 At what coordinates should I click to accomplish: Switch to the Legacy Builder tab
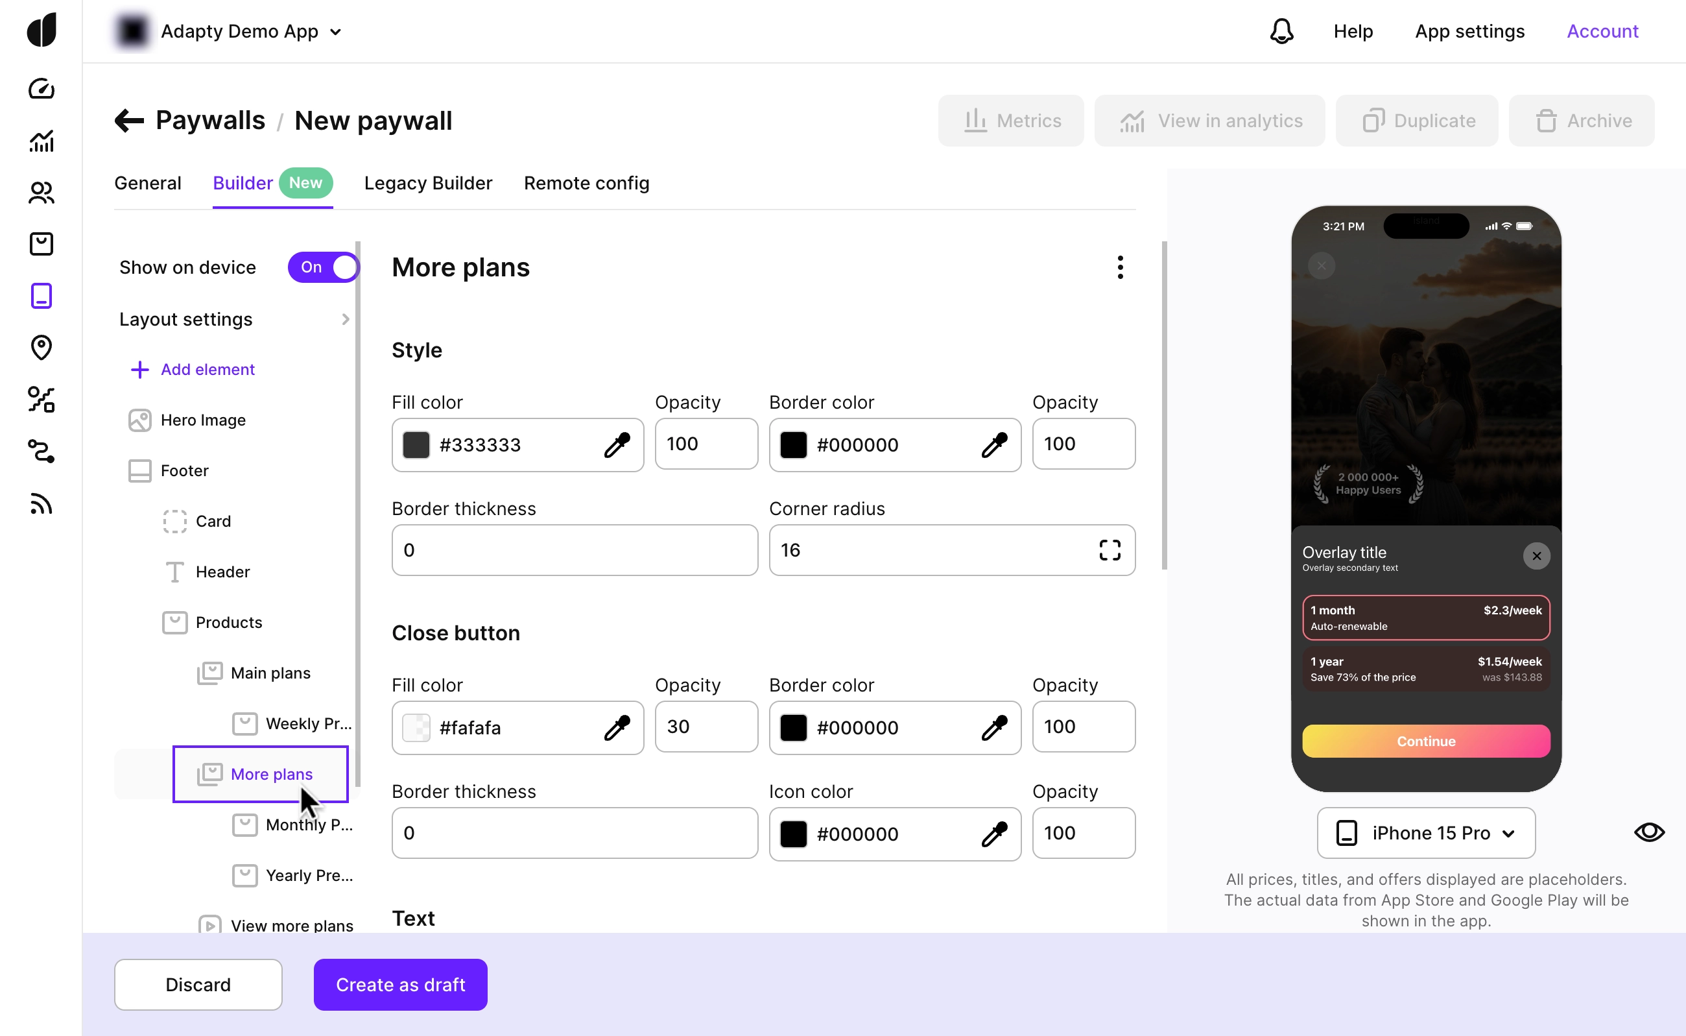click(x=428, y=183)
